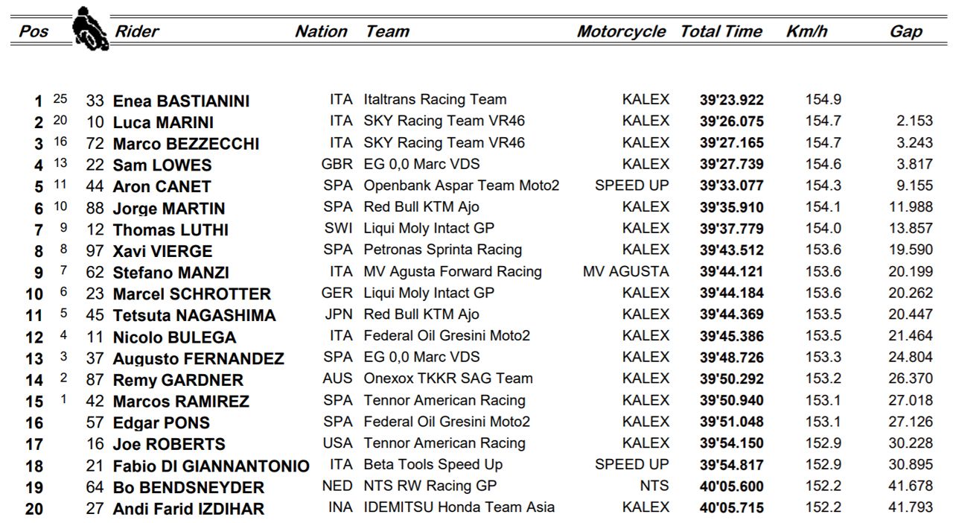Click Andi Farid IZDIHAR in last row
This screenshot has width=953, height=523.
(x=188, y=510)
